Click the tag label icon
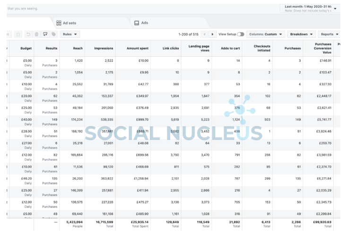The width and height of the screenshot is (347, 235). point(53,35)
